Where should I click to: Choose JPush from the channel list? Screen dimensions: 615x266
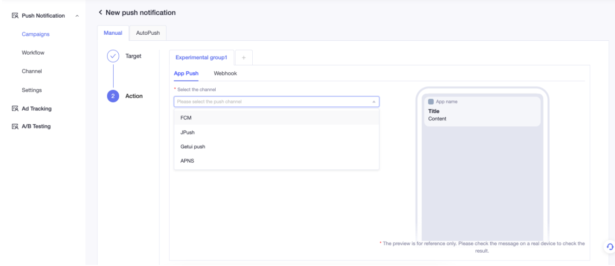click(276, 132)
